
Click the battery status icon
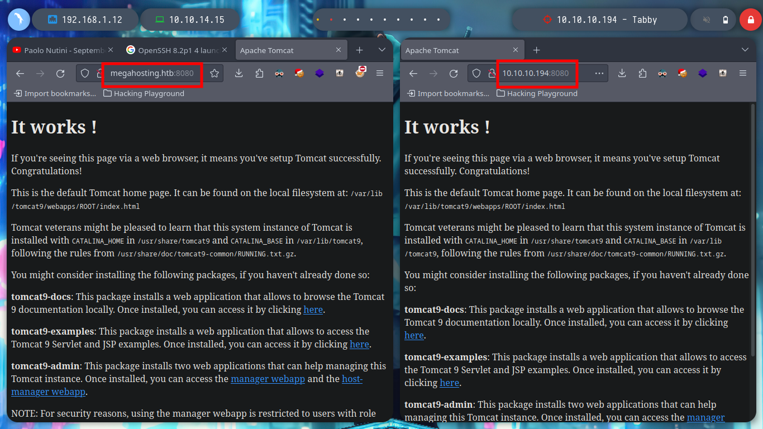click(725, 20)
